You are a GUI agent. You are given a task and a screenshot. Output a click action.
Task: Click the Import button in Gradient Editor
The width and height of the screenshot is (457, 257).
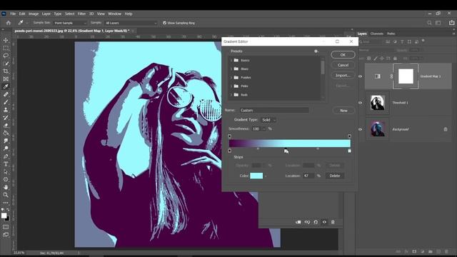pyautogui.click(x=343, y=76)
